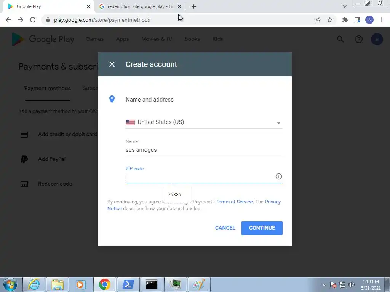390x292 pixels.
Task: Click Redeem code option
Action: click(x=55, y=184)
